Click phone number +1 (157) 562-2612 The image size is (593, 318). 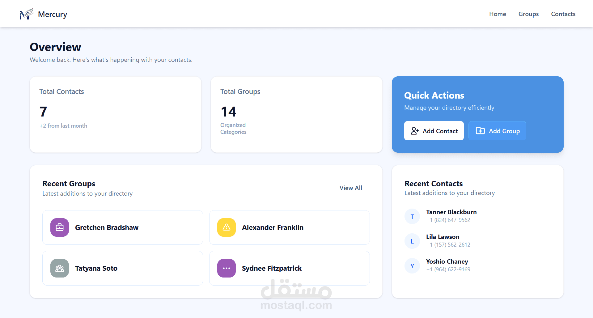point(448,245)
